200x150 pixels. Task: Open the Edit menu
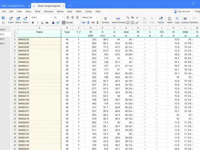pyautogui.click(x=11, y=11)
